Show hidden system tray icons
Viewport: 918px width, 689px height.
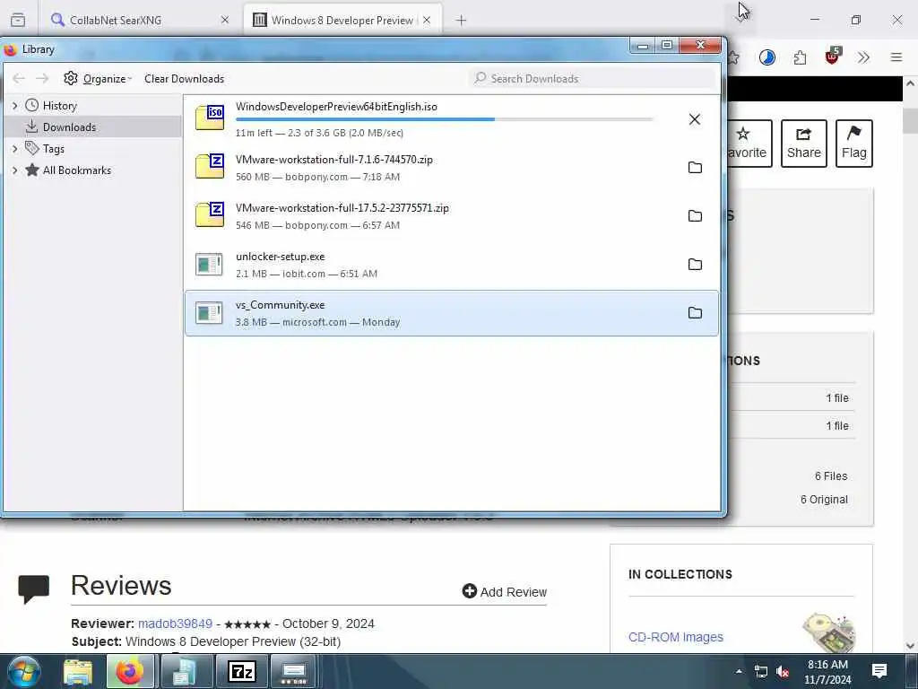(739, 671)
